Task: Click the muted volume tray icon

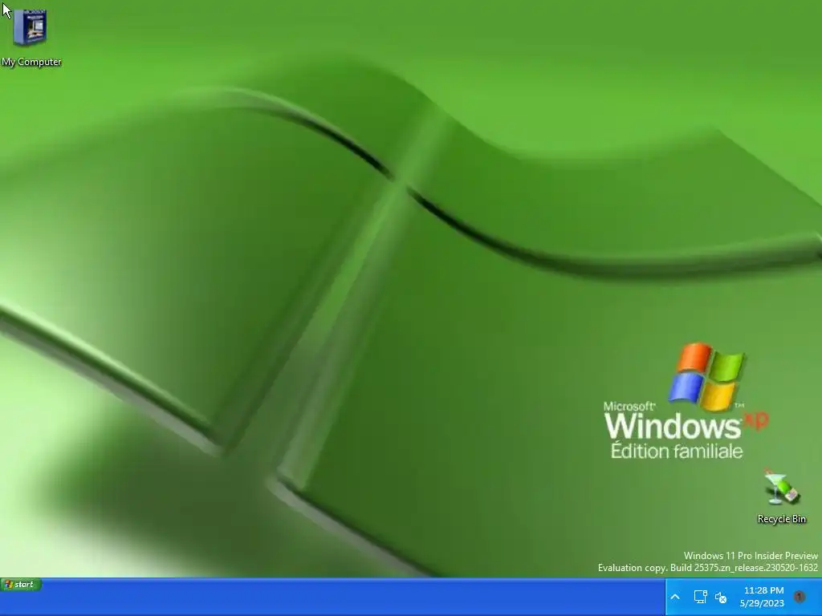Action: (722, 597)
